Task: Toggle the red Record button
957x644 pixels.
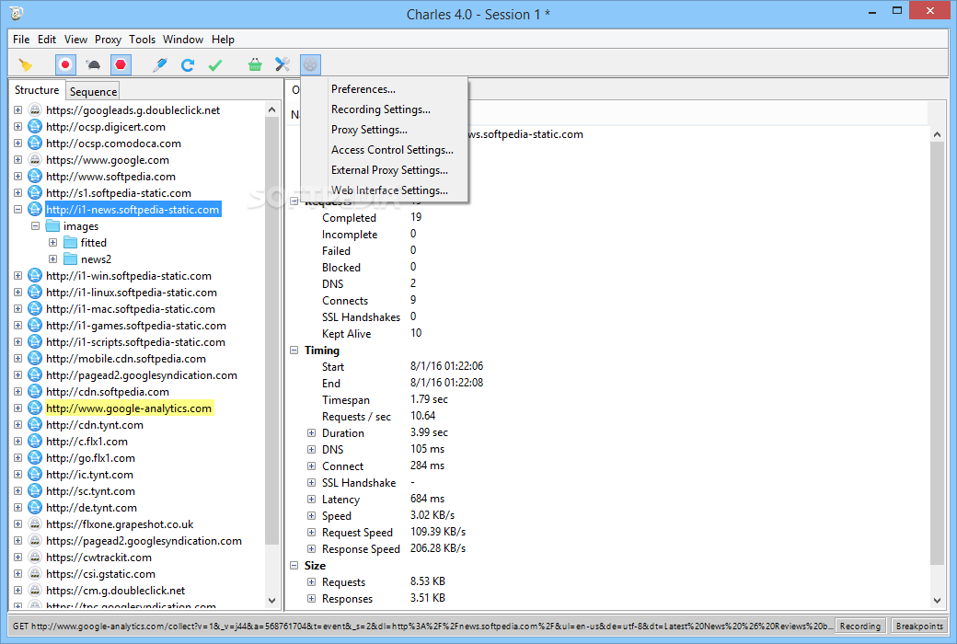Action: pos(65,64)
